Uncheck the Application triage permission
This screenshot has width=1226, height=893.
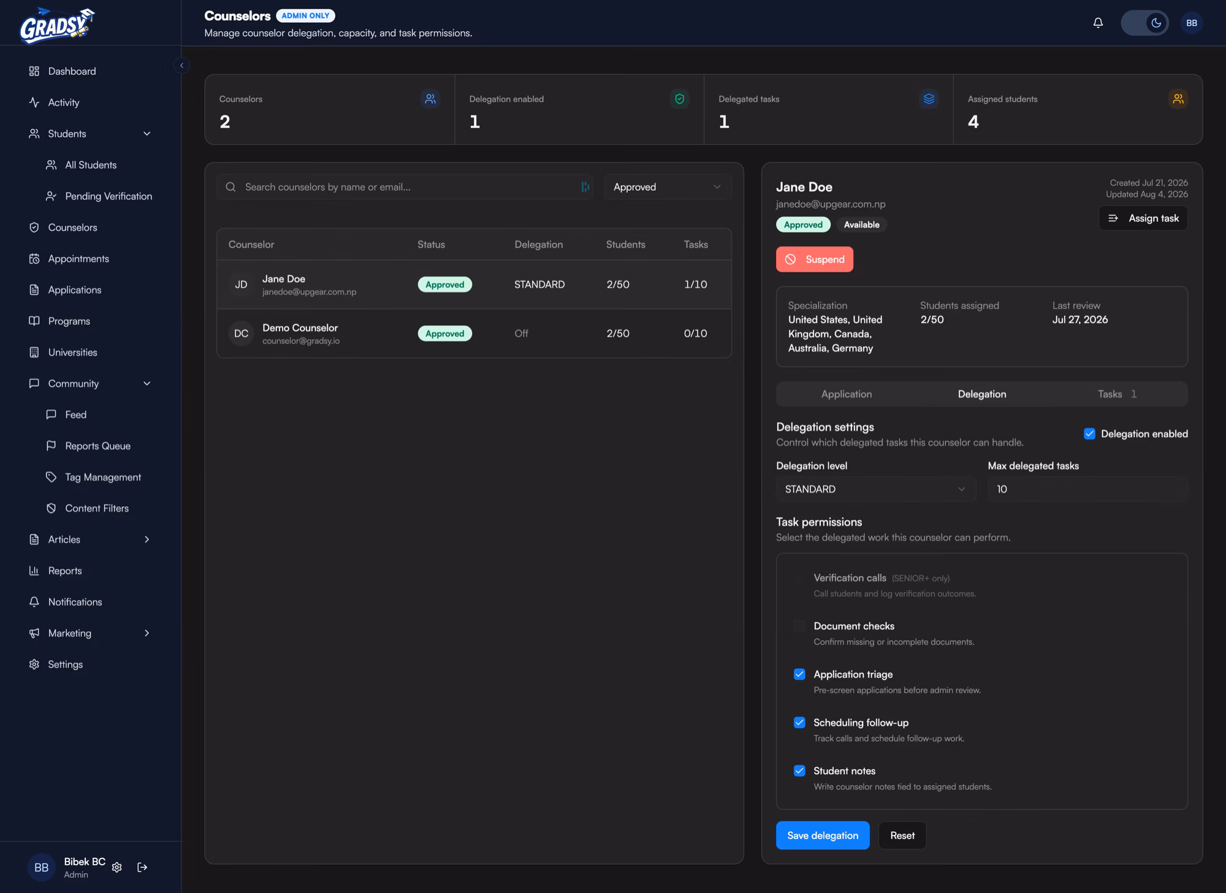(799, 674)
